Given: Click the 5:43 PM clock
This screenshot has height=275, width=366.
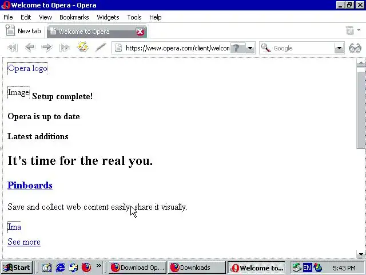Looking at the screenshot, I should [344, 268].
